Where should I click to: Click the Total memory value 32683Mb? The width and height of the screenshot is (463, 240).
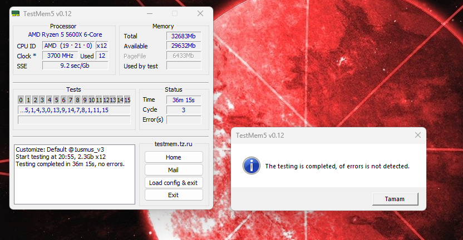coord(184,36)
